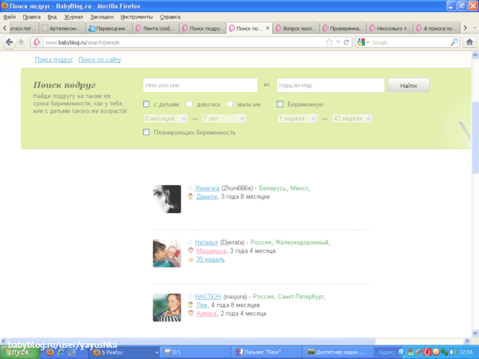
Task: Open the '0 месяцев' age dropdown
Action: (165, 119)
